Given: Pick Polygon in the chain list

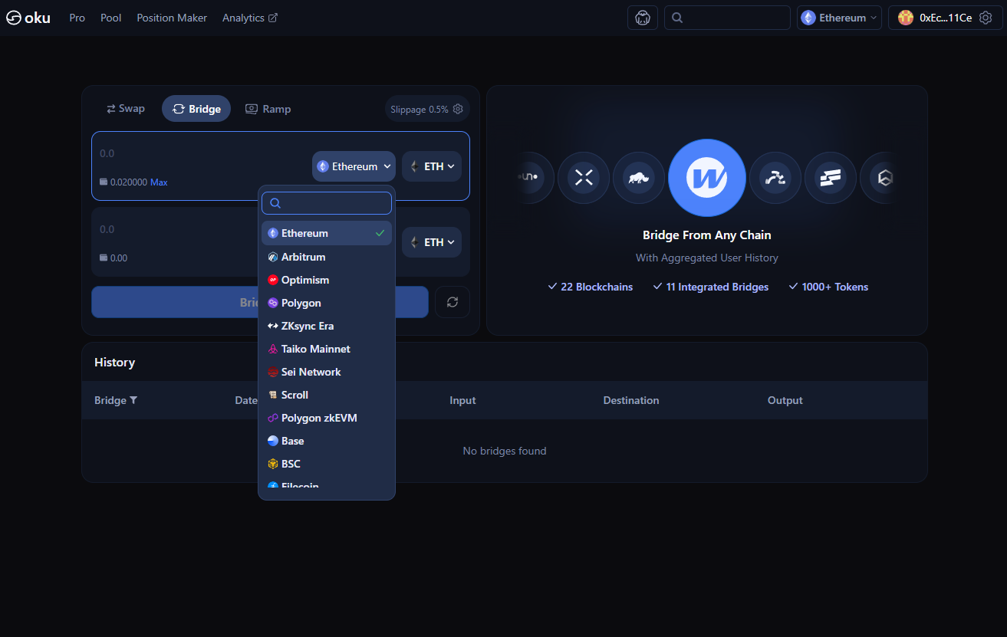Looking at the screenshot, I should coord(327,303).
